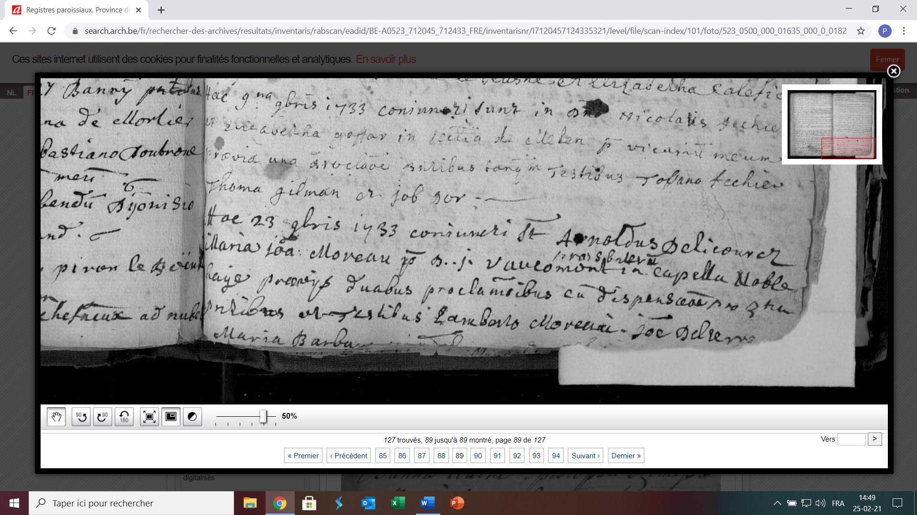Toggle image contrast inversion
The image size is (917, 515).
192,417
